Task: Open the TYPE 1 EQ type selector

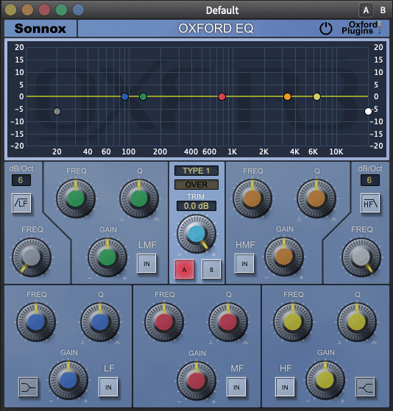Action: pos(196,171)
